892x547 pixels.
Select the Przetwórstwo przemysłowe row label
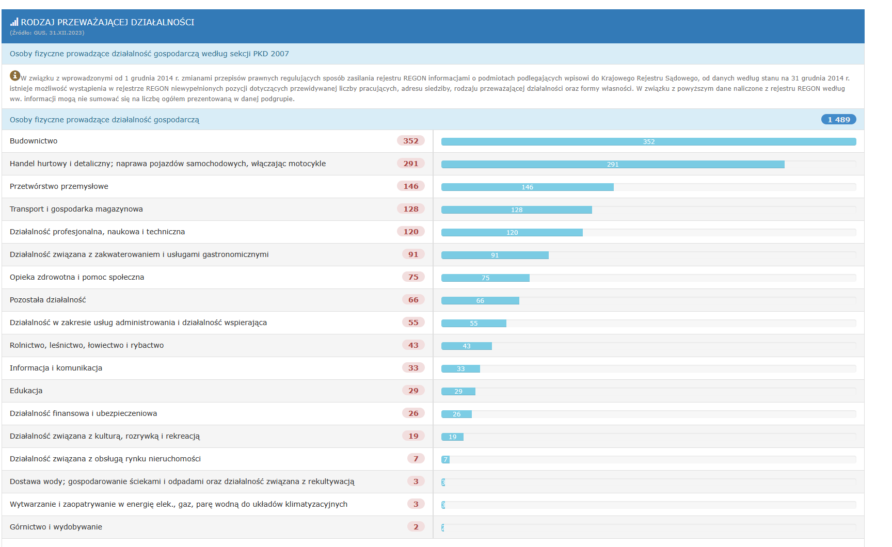(59, 186)
